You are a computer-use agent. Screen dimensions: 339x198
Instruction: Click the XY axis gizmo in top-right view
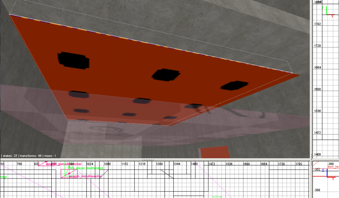point(328,11)
